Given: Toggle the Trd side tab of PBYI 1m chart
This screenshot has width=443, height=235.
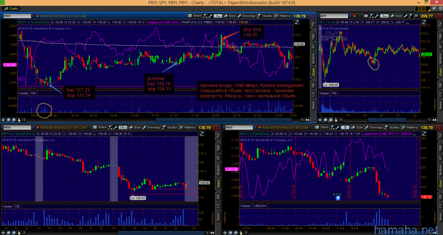Looking at the screenshot, I should click(x=313, y=24).
